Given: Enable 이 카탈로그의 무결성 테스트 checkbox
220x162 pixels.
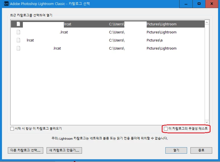Looking at the screenshot, I should [166, 129].
